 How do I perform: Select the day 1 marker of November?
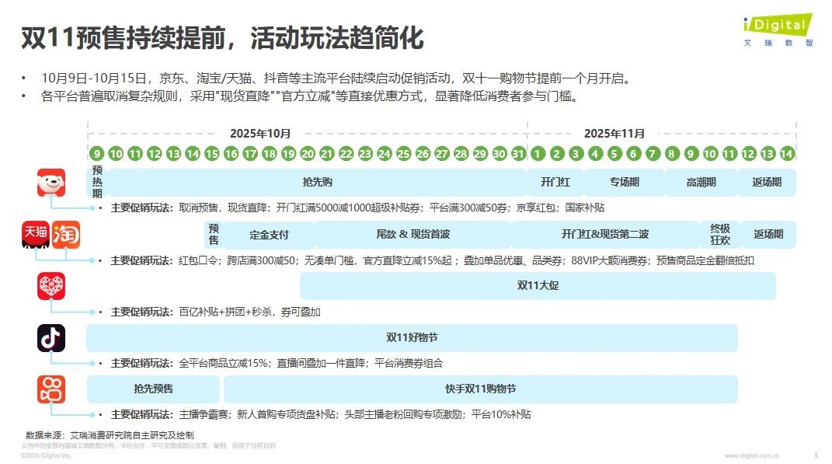click(x=537, y=154)
